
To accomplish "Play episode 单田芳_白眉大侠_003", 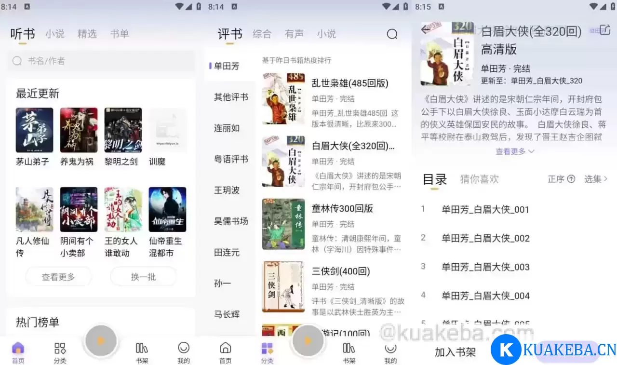I will [x=485, y=267].
